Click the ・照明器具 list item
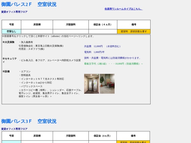Screen dimensions: 191x143 pos(25,75)
